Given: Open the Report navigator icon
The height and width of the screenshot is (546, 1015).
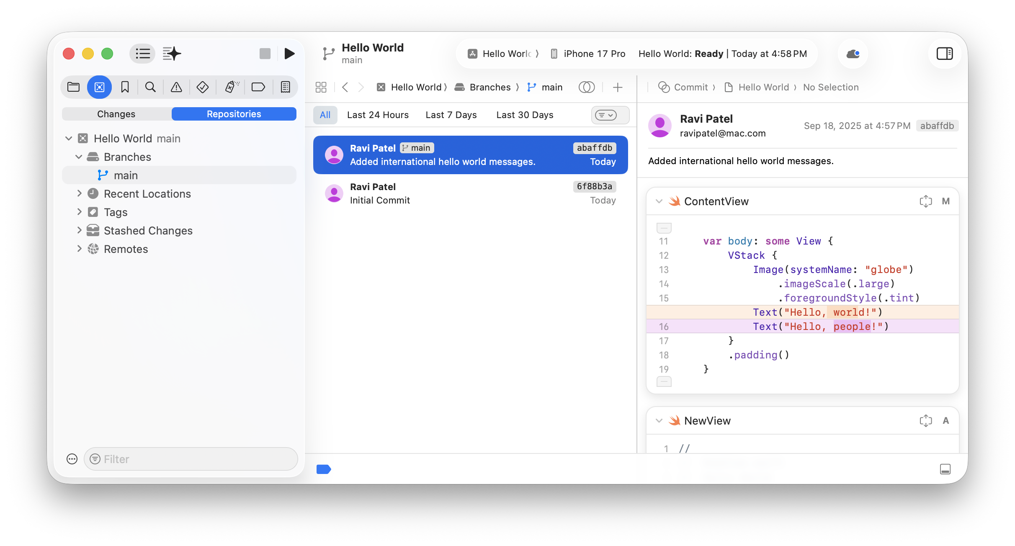Looking at the screenshot, I should [x=285, y=87].
